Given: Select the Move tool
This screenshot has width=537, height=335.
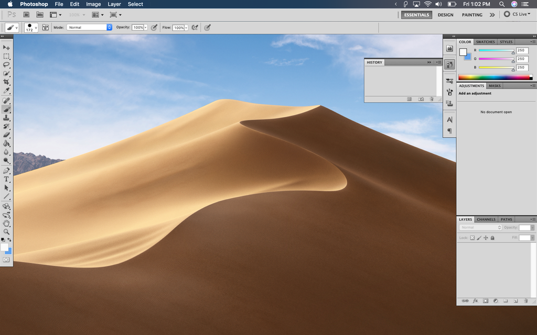Looking at the screenshot, I should (x=6, y=47).
